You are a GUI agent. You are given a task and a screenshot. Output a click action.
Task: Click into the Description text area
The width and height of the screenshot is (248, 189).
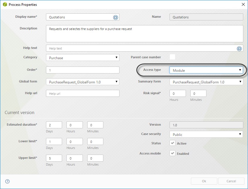click(x=144, y=34)
